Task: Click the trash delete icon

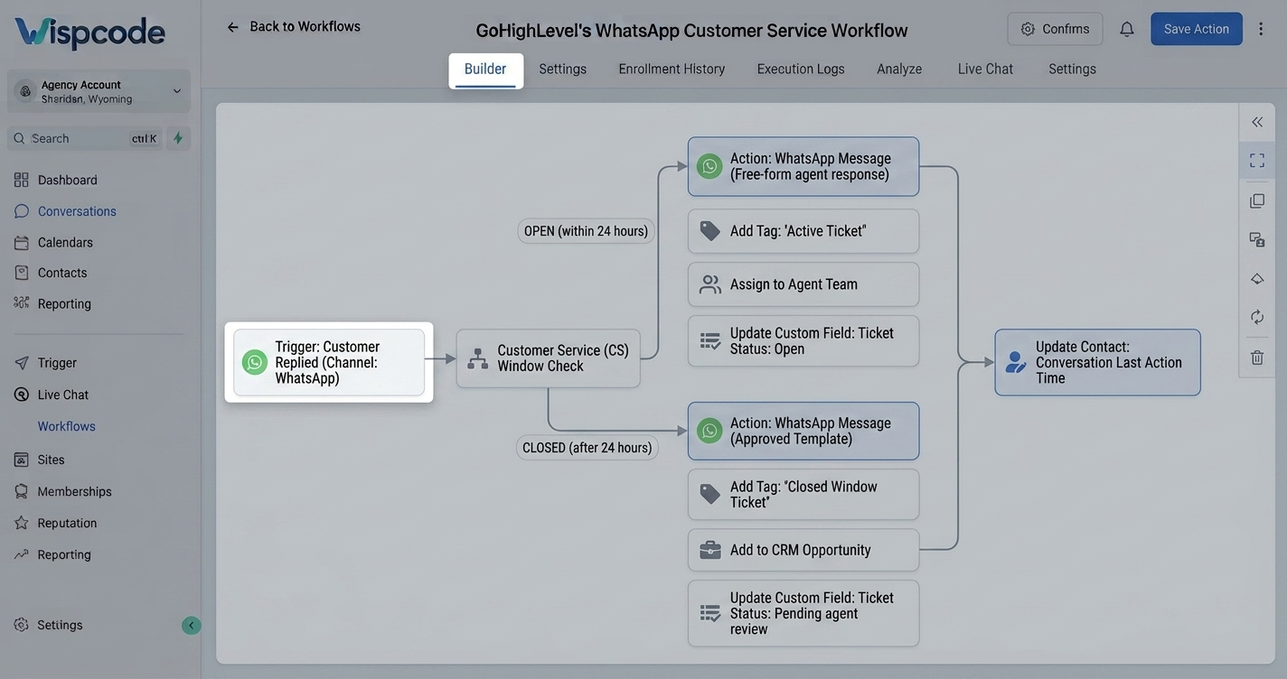Action: pyautogui.click(x=1257, y=358)
